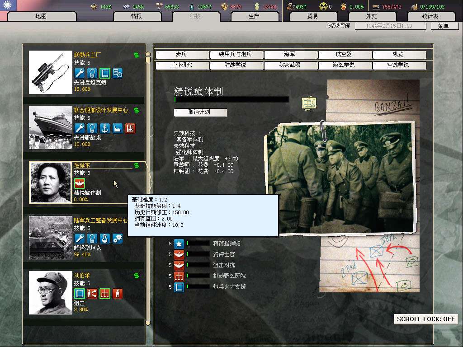The height and width of the screenshot is (347, 463).
Task: Click red arrows skill icon of 刘伯承
Action: click(92, 294)
